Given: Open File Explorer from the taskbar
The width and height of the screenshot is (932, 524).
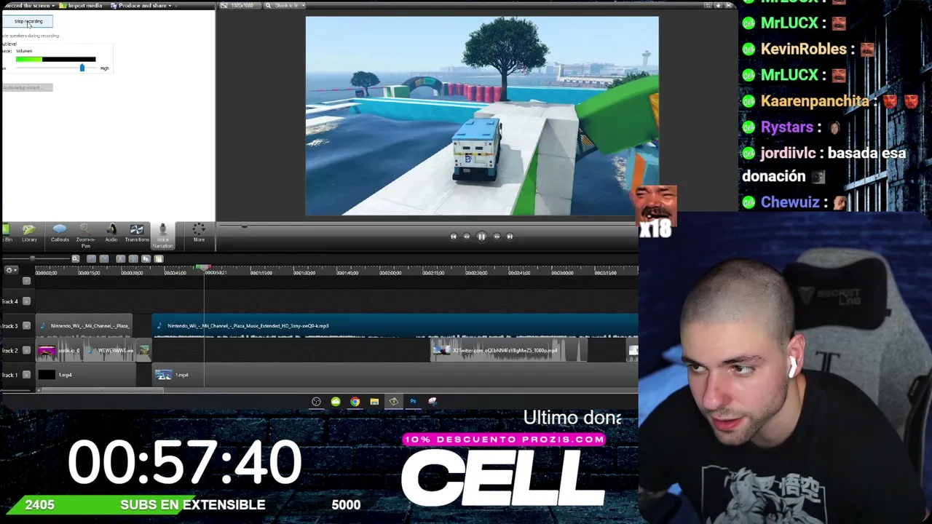Looking at the screenshot, I should pos(374,402).
